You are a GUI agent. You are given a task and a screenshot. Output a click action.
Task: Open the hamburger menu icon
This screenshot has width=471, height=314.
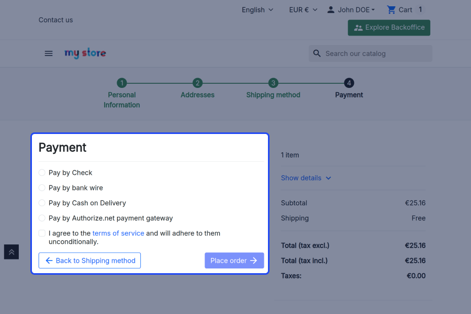point(49,53)
